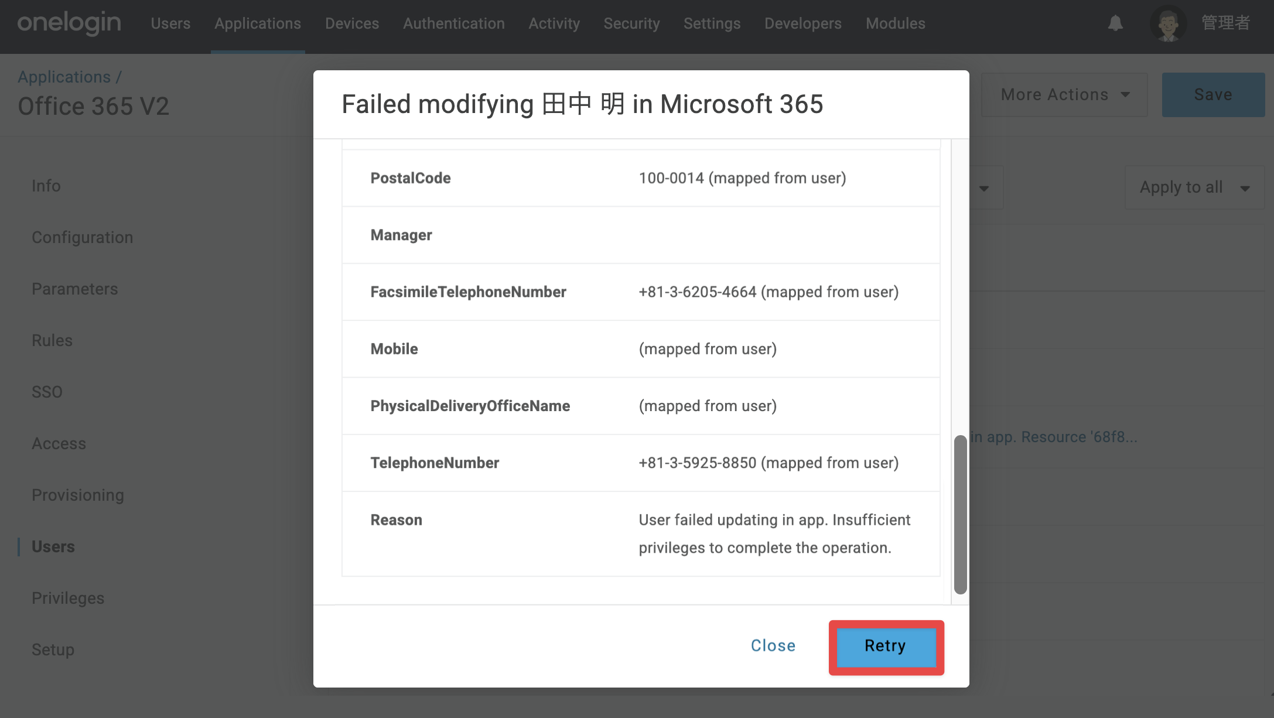Click the PhysicalDeliveryOfficeName field label
Viewport: 1274px width, 718px height.
[470, 406]
